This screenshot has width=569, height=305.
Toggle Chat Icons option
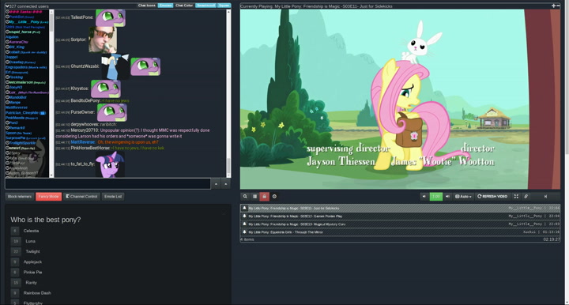click(x=147, y=6)
